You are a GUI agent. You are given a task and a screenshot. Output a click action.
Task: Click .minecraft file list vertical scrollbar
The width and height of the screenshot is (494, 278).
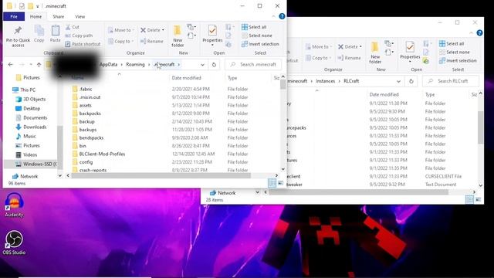coord(283,84)
